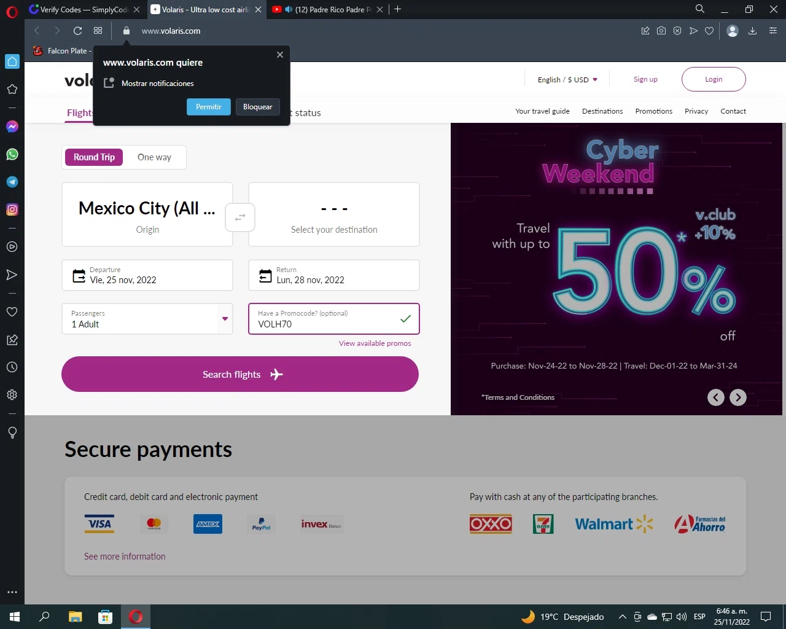Open sidebar Settings gear icon

click(x=12, y=395)
